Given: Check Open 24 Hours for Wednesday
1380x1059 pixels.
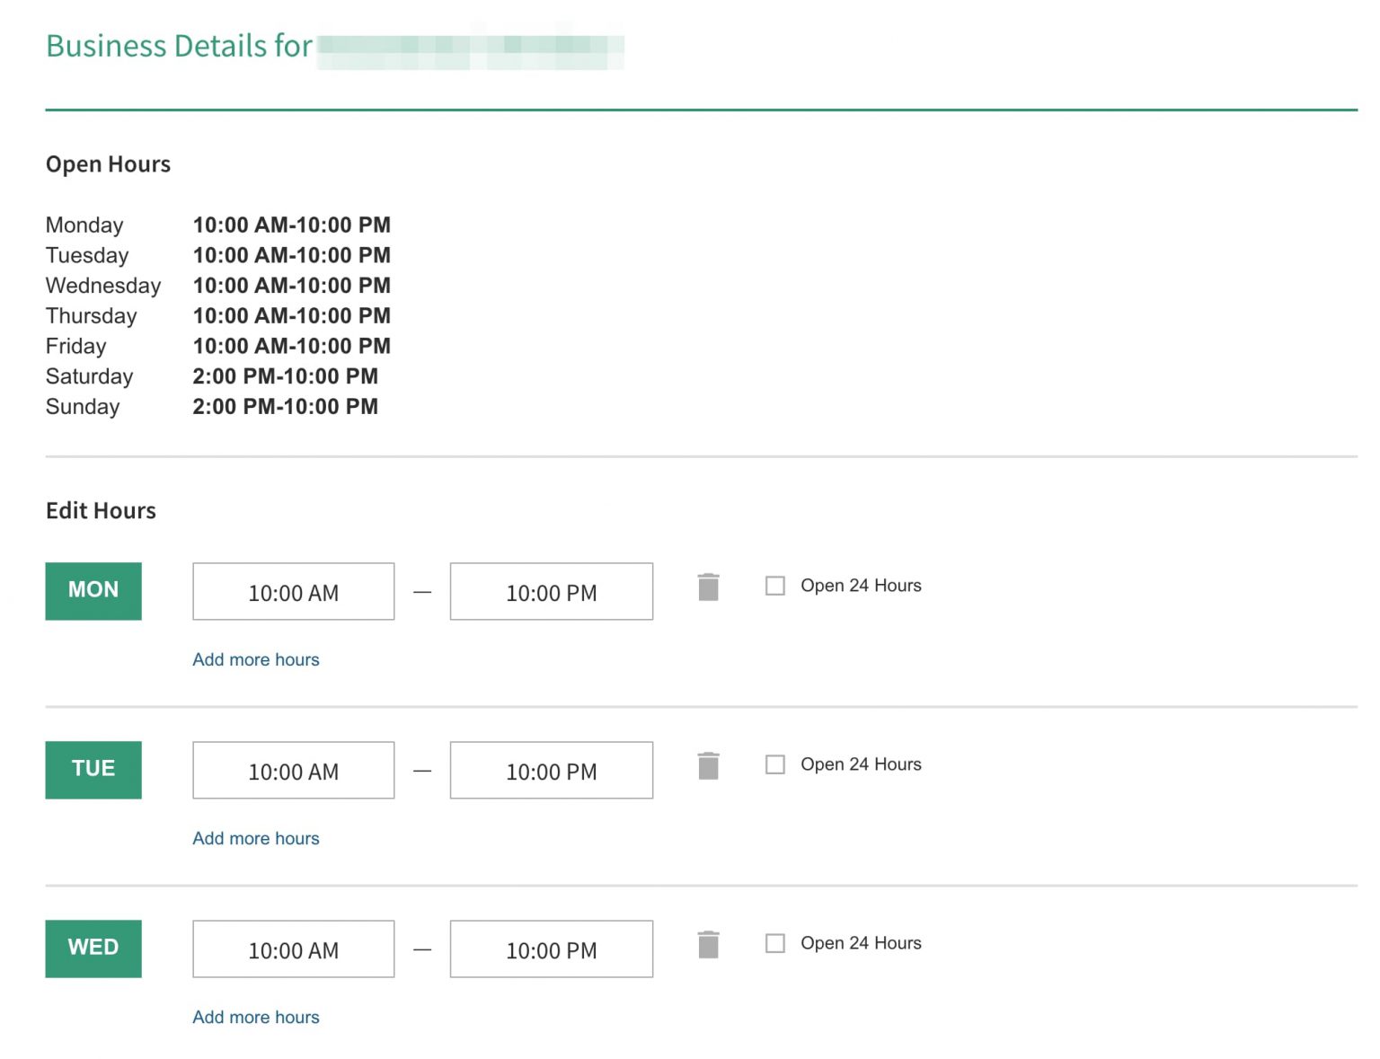Looking at the screenshot, I should [x=774, y=942].
